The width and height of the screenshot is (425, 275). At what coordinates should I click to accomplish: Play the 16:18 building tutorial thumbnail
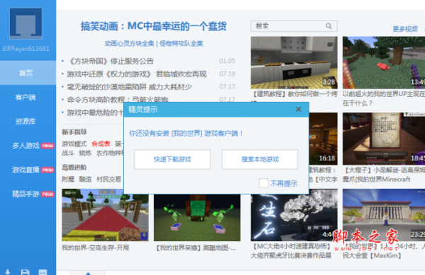(323, 139)
